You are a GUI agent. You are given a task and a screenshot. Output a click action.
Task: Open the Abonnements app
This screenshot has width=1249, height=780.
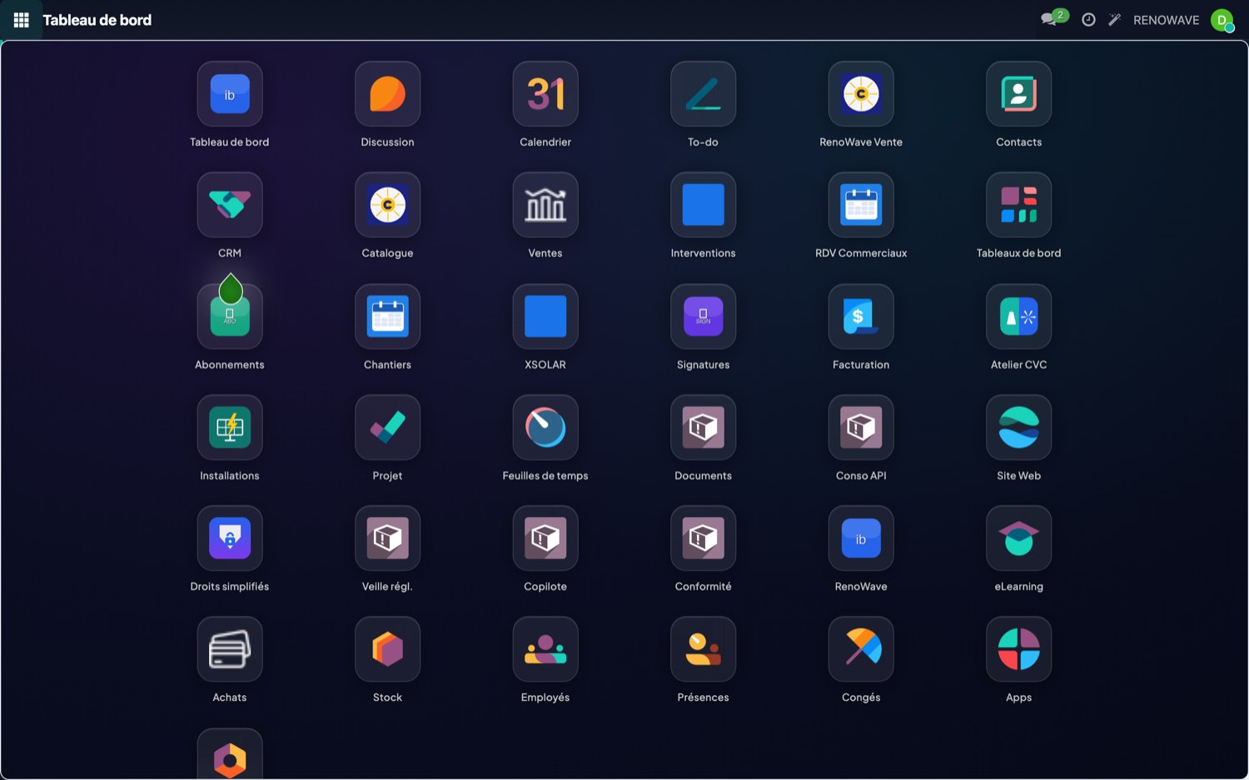[x=230, y=316]
